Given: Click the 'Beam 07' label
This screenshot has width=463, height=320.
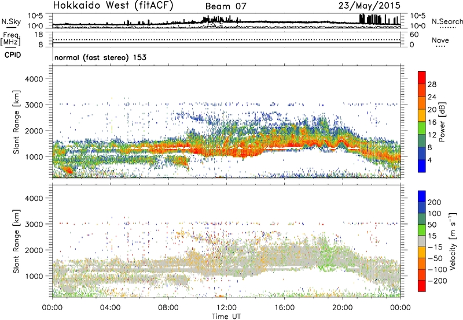Looking at the screenshot, I should 226,6.
